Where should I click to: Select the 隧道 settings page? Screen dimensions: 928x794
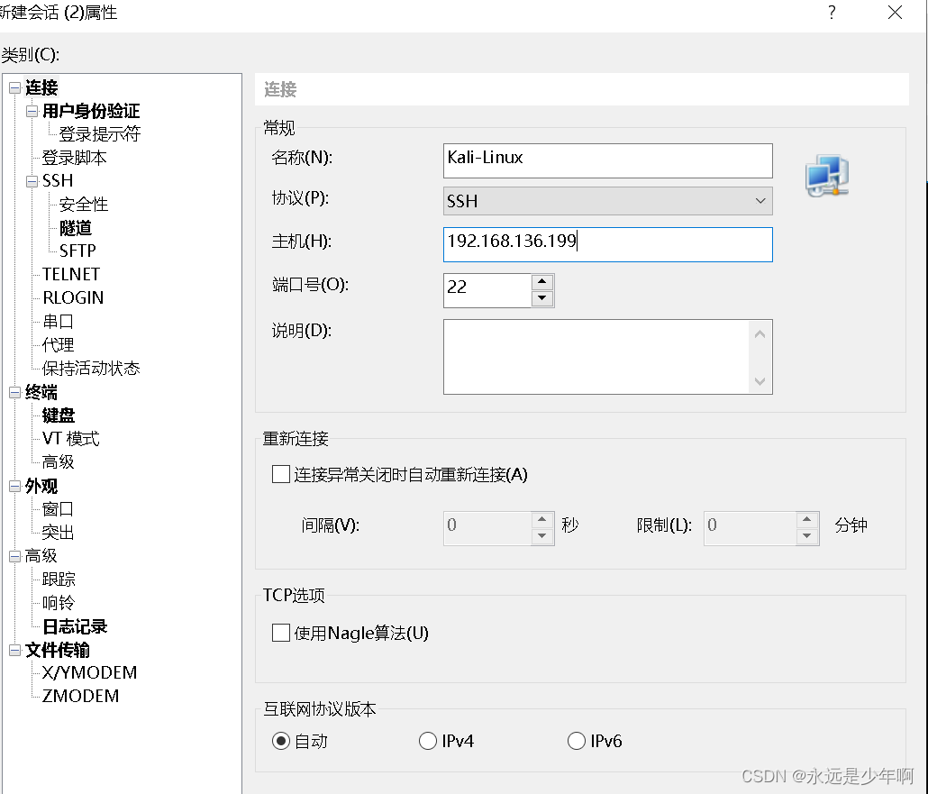(76, 227)
